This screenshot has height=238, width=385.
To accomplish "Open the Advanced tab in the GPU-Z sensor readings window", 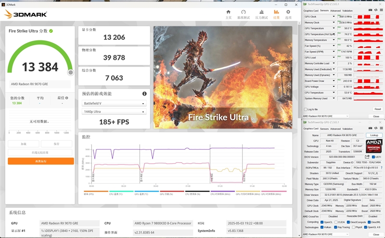I will coord(335,10).
